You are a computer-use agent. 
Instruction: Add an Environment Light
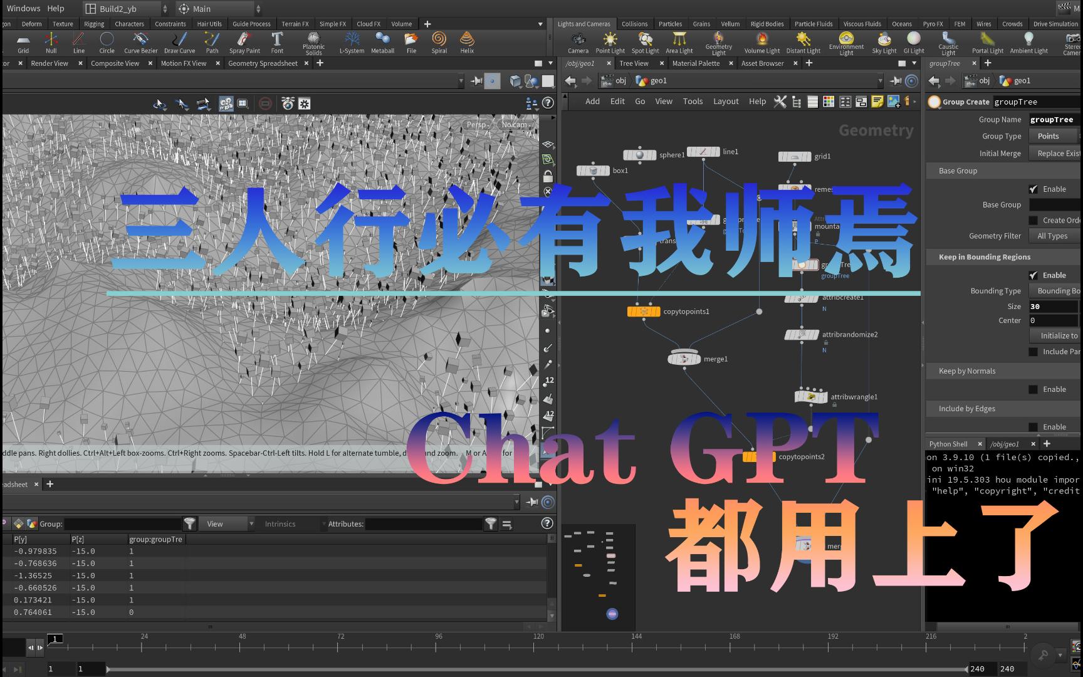[x=846, y=43]
